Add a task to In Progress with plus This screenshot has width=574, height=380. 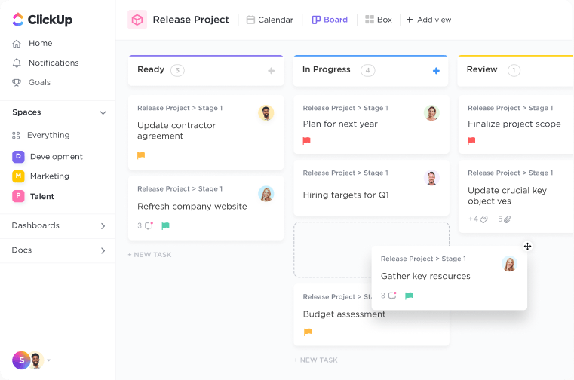pyautogui.click(x=436, y=71)
